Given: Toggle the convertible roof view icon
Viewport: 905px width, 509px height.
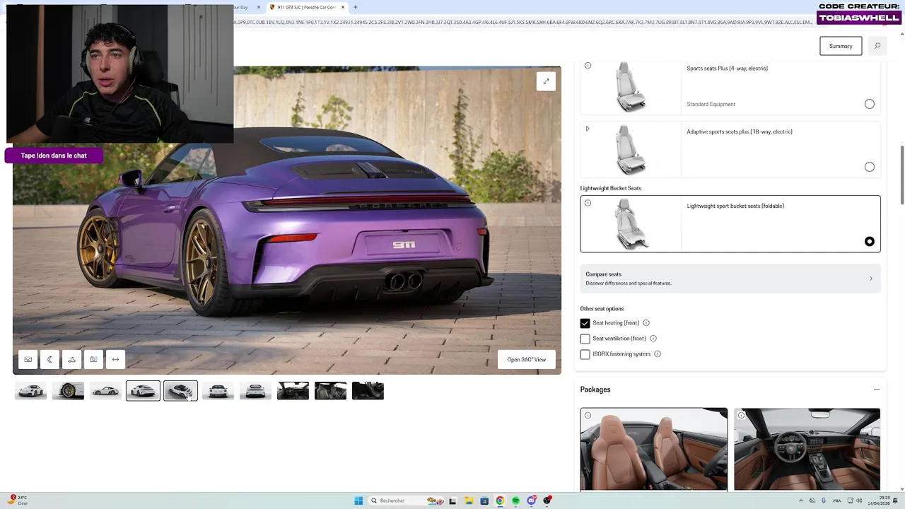Looking at the screenshot, I should point(71,360).
